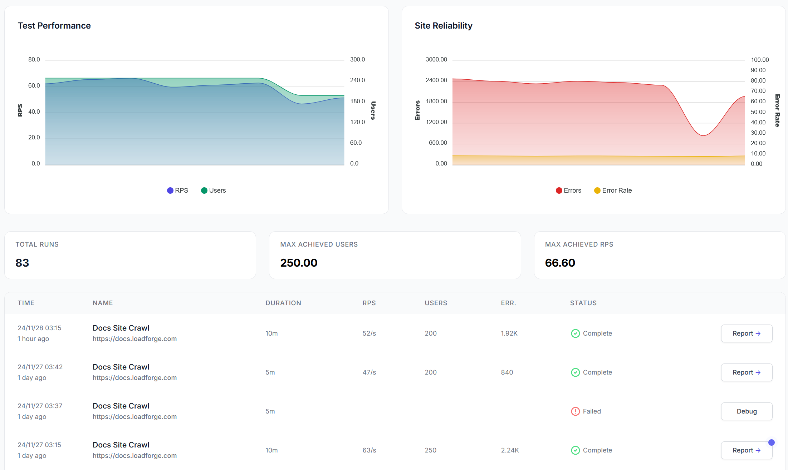Click the Test Performance chart title
Screen dimensions: 788x470
point(54,26)
